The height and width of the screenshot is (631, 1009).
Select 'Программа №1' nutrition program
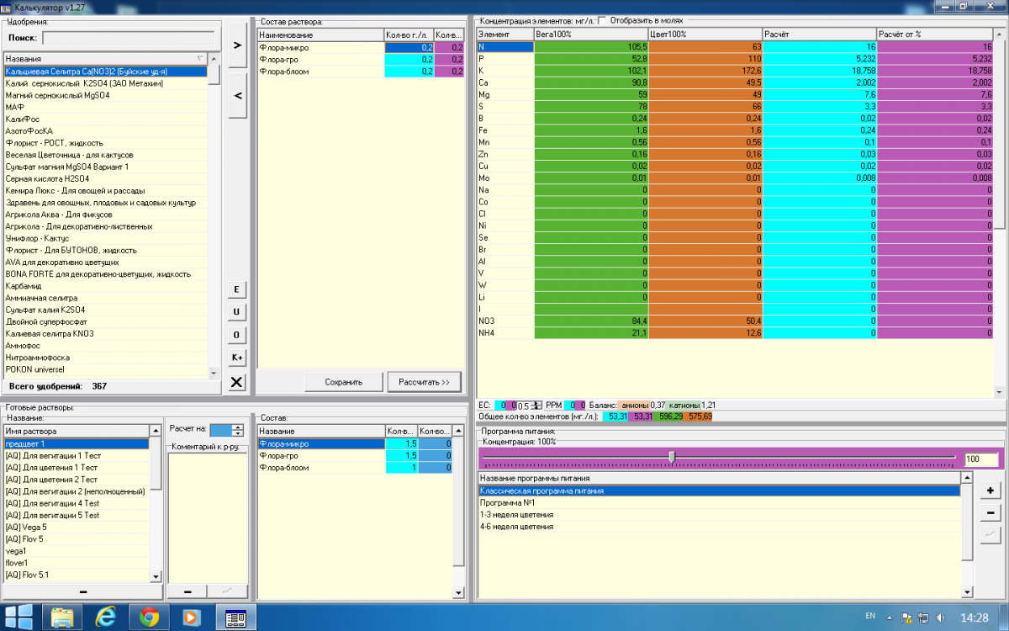pyautogui.click(x=719, y=502)
